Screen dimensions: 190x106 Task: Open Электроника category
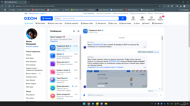(101, 23)
